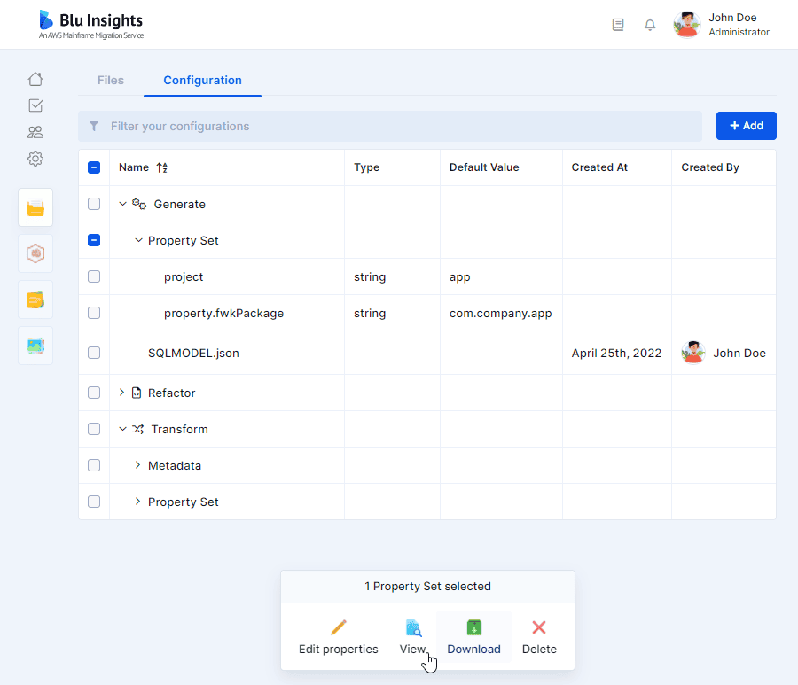Toggle the Generate Property Set checkbox
Viewport: 798px width, 685px height.
94,240
